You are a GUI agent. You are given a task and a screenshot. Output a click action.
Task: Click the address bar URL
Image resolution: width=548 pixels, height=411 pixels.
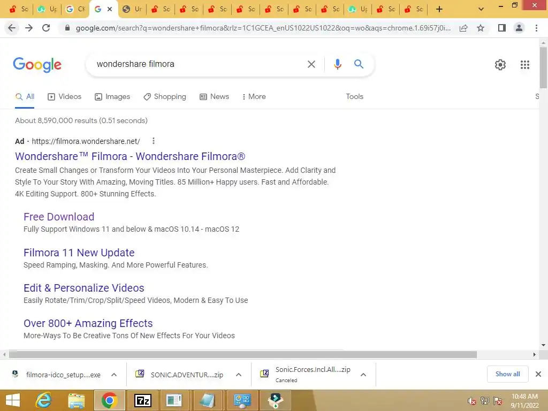click(263, 28)
